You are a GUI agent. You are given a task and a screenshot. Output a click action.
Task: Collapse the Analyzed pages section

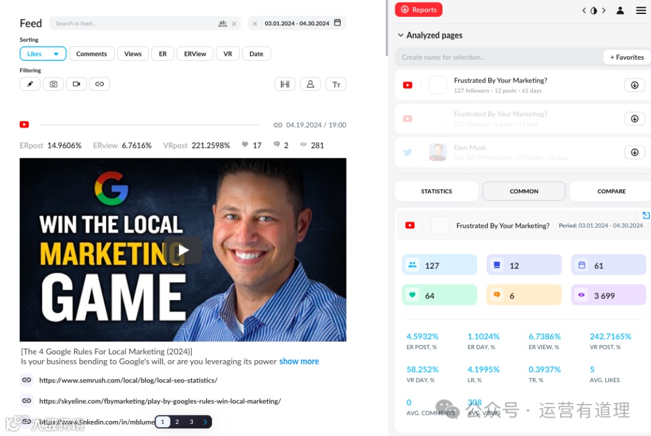[401, 36]
